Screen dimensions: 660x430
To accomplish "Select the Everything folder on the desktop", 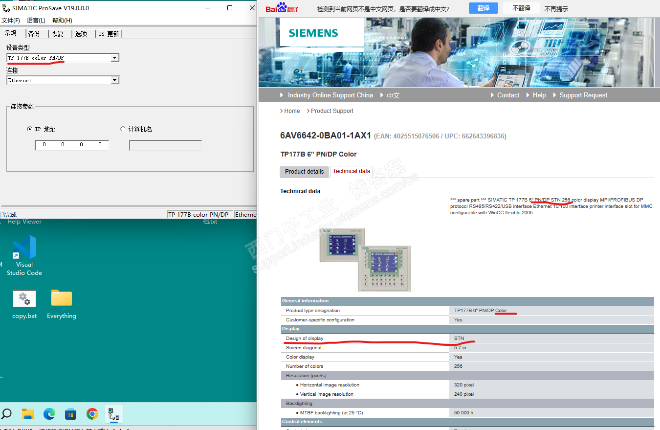I will pos(62,304).
